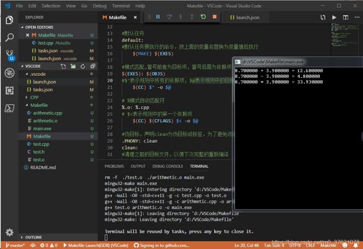The image size is (363, 249).
Task: Open the File menu
Action: pos(19,6)
